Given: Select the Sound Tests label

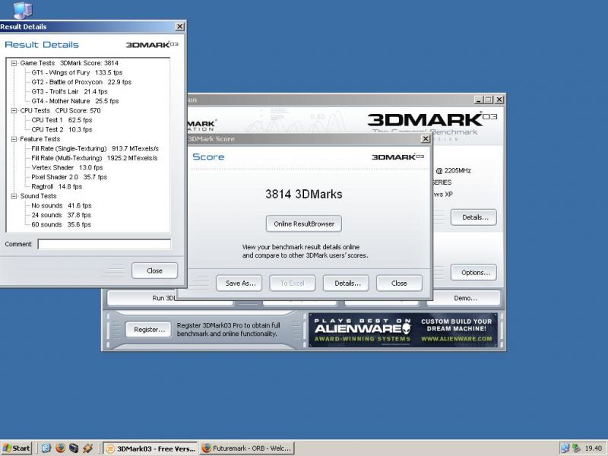Looking at the screenshot, I should [38, 196].
